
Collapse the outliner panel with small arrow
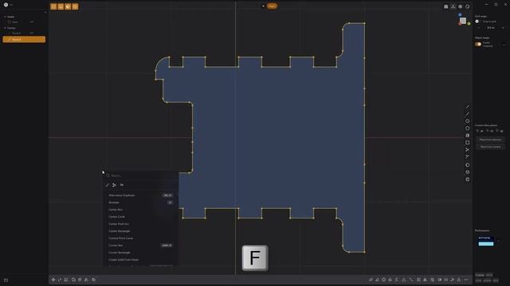(45, 13)
